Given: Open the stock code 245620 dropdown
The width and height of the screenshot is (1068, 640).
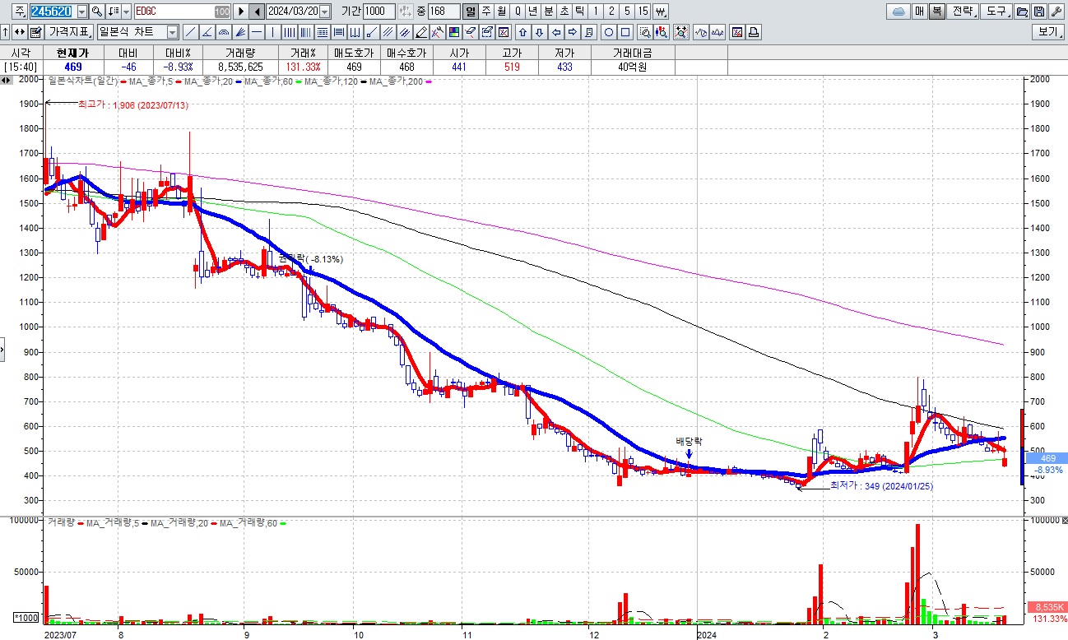Looking at the screenshot, I should [82, 12].
